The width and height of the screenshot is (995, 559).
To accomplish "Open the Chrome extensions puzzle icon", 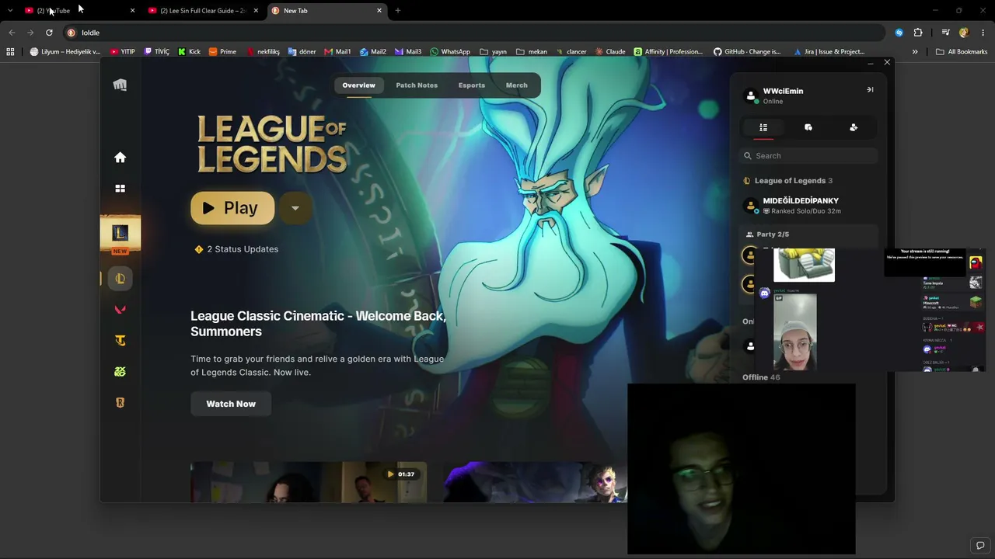I will [918, 33].
